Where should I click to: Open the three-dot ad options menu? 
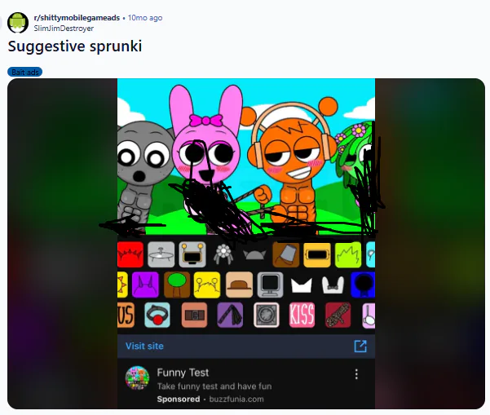click(x=356, y=374)
